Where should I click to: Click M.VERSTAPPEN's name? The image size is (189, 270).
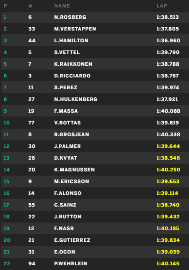pos(75,29)
